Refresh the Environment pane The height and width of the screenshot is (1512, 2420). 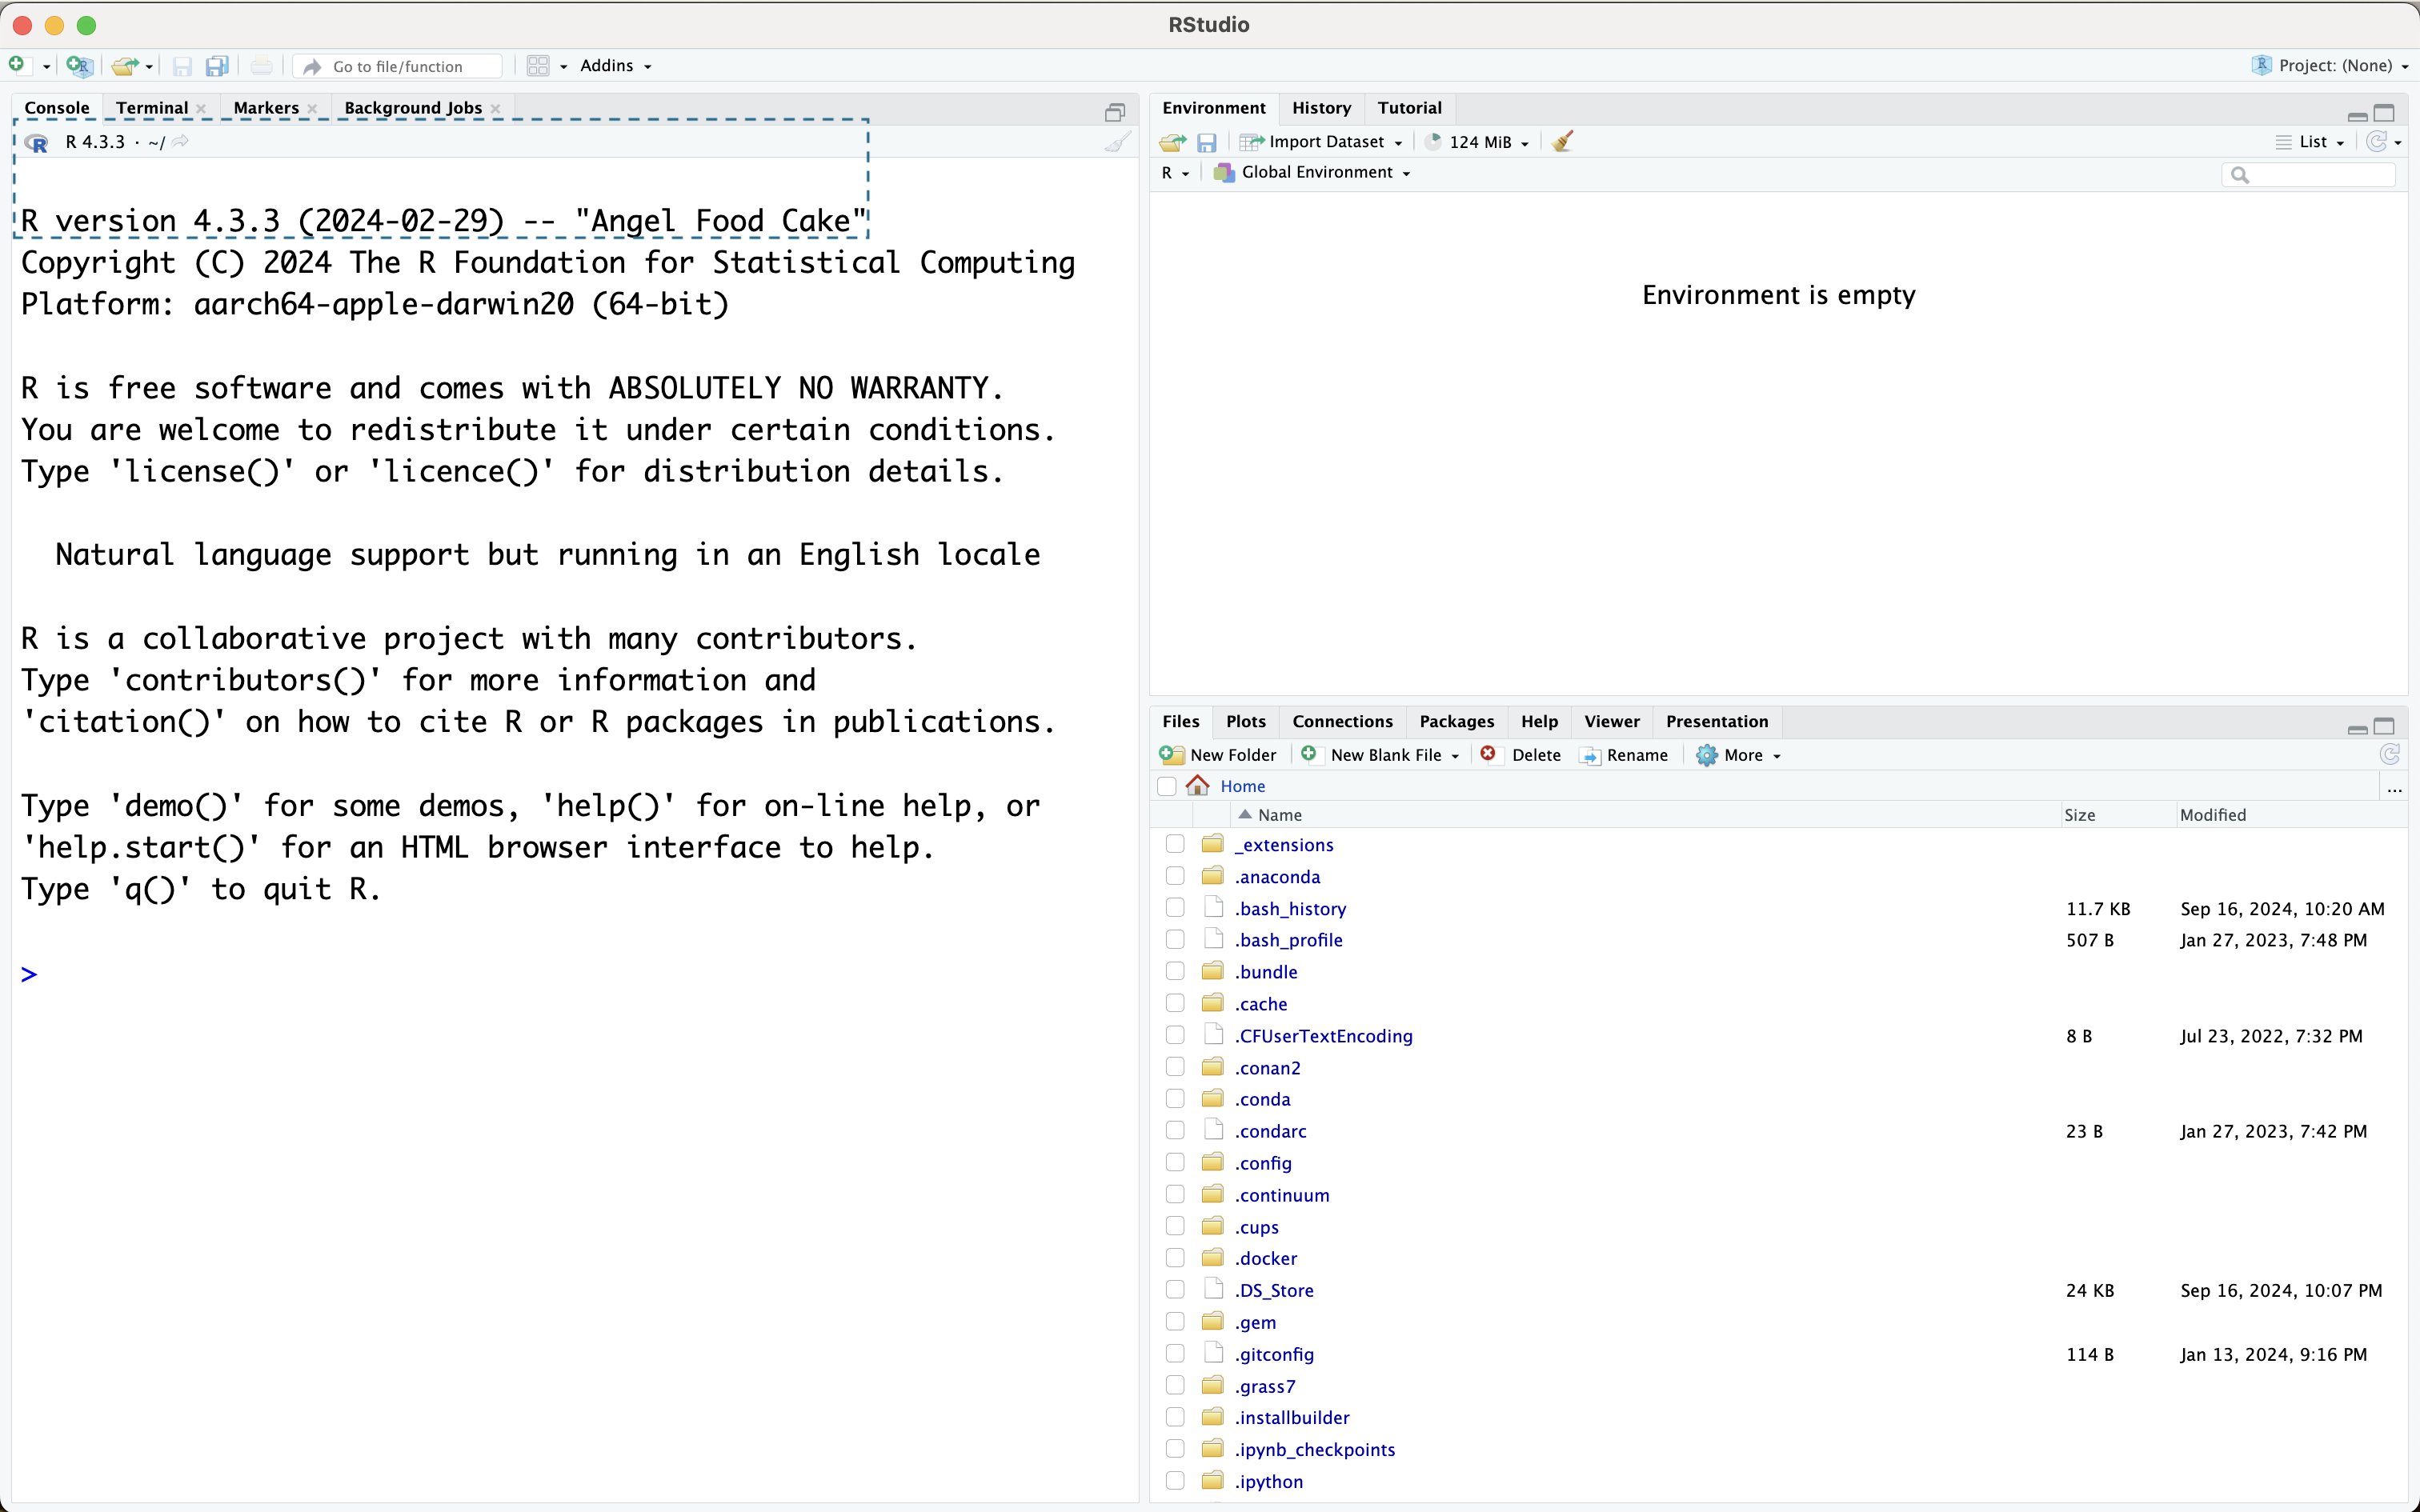click(2377, 141)
